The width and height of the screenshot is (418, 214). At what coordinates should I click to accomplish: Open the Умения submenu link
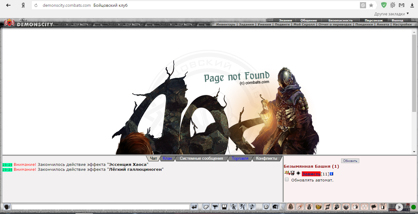[264, 25]
